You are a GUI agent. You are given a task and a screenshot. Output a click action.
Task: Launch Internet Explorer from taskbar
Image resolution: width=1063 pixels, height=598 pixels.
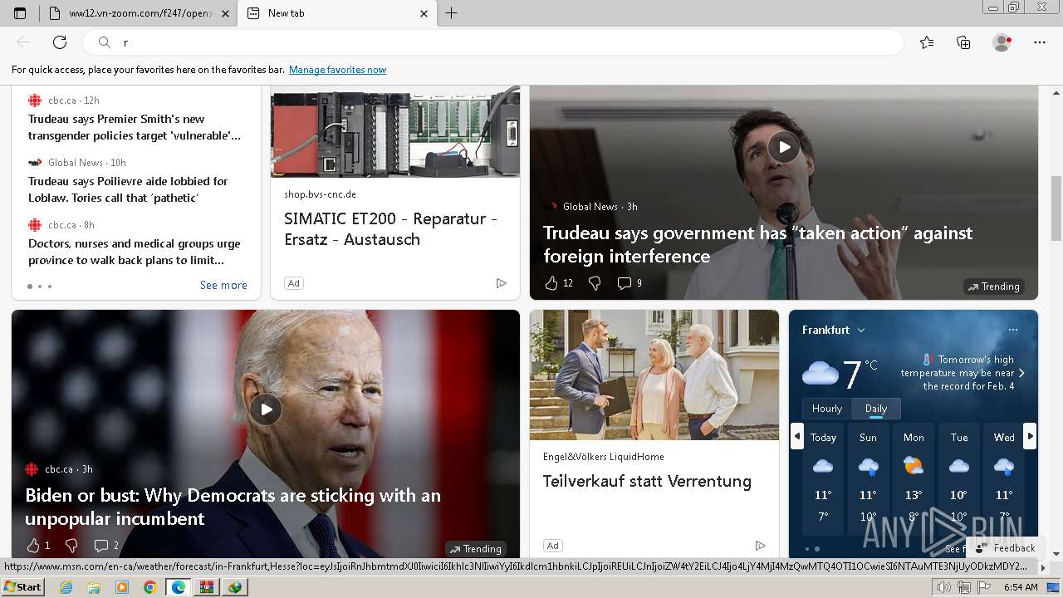66,587
